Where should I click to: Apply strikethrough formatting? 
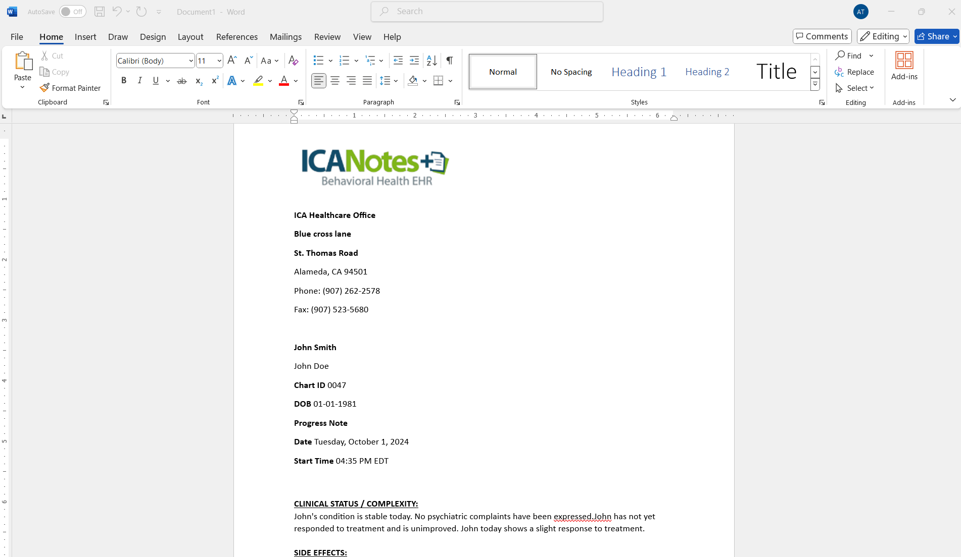[x=182, y=81]
